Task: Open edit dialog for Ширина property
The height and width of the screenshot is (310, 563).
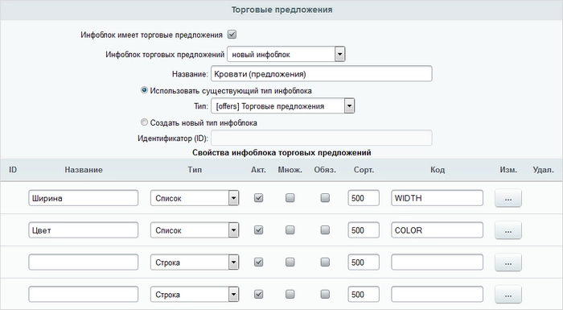Action: pyautogui.click(x=508, y=198)
